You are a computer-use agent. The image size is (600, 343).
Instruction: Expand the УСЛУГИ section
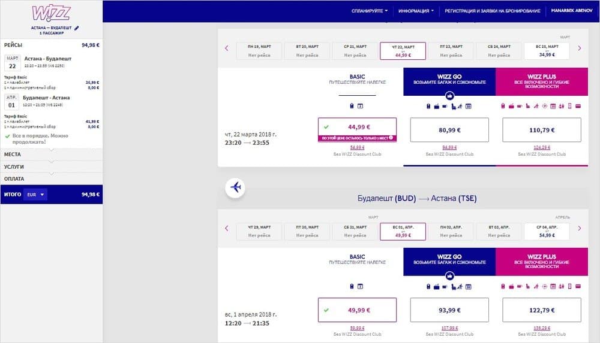coord(51,166)
